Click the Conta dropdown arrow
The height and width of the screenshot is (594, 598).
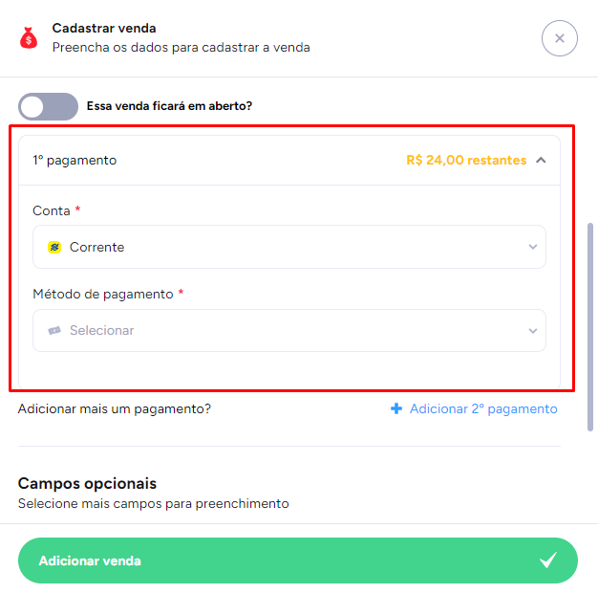pos(533,247)
